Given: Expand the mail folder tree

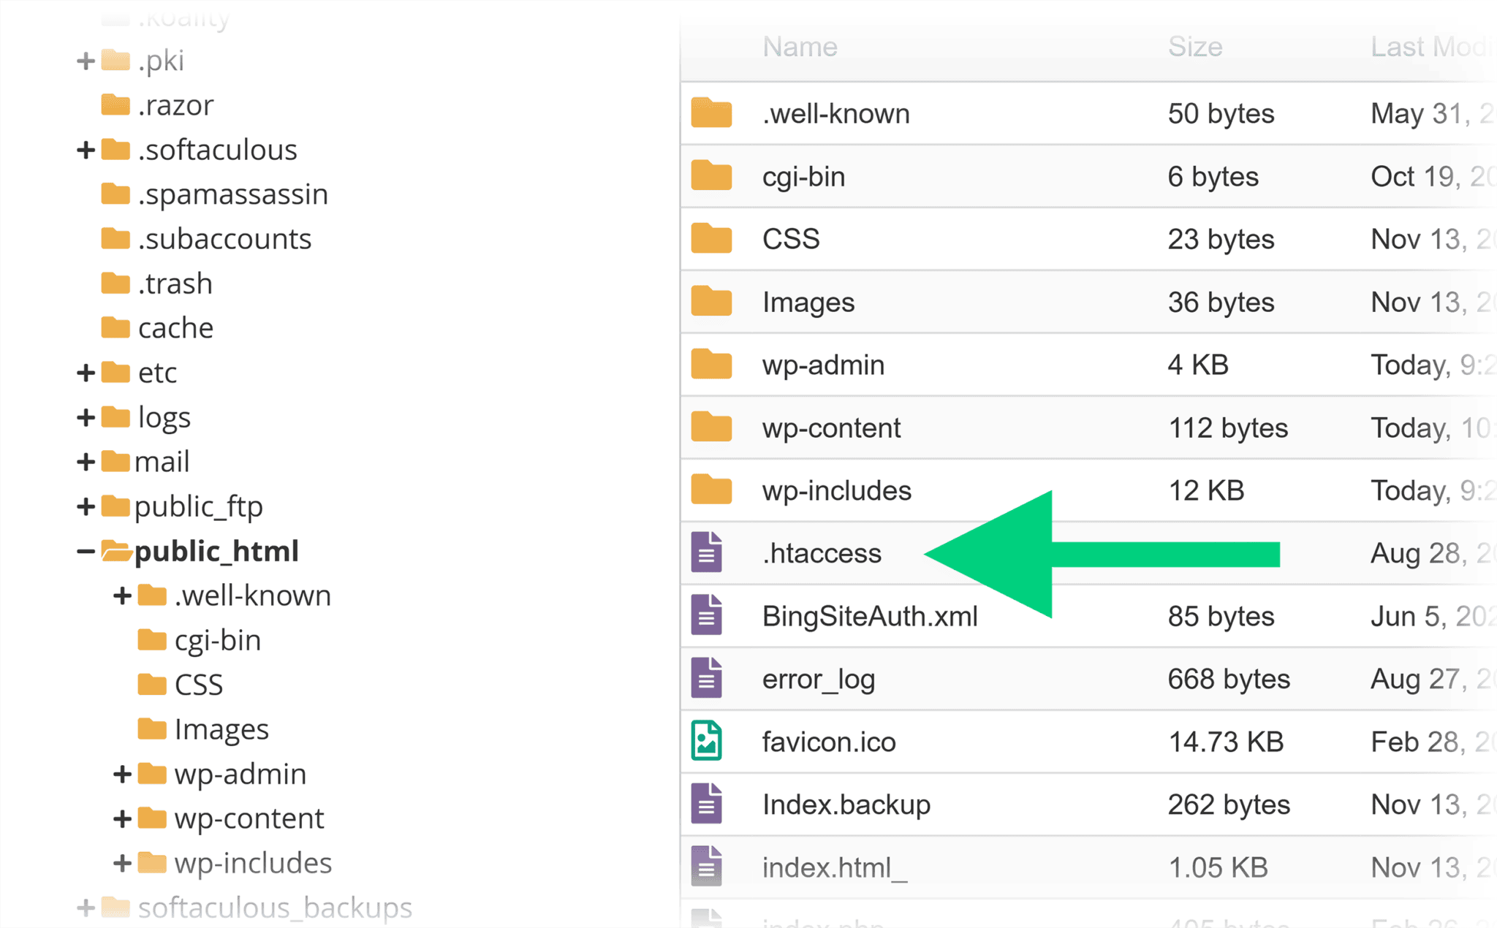Looking at the screenshot, I should coord(86,461).
